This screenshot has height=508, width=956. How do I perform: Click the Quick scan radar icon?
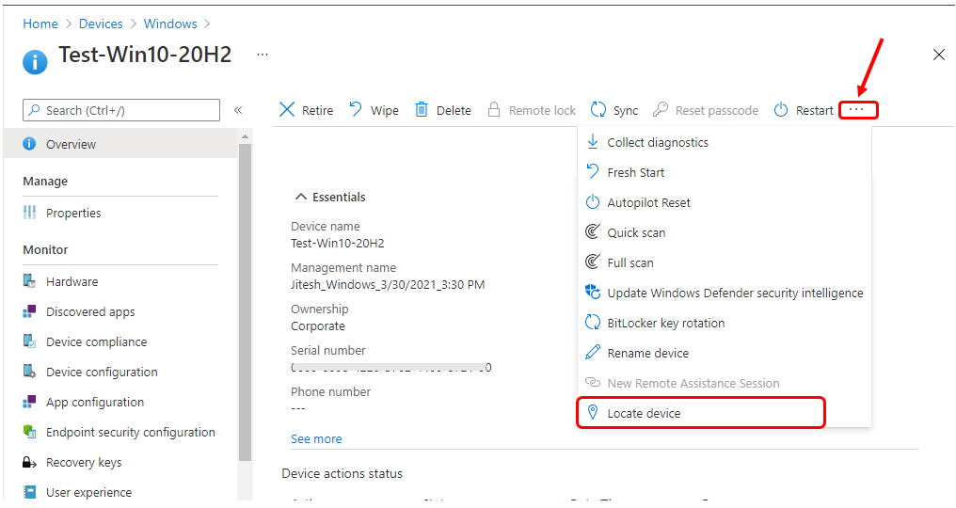point(593,231)
